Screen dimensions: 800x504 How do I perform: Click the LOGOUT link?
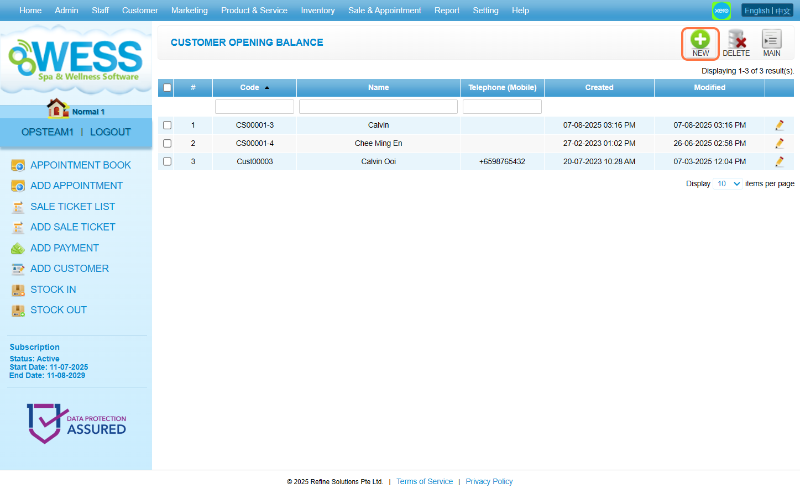pyautogui.click(x=110, y=132)
